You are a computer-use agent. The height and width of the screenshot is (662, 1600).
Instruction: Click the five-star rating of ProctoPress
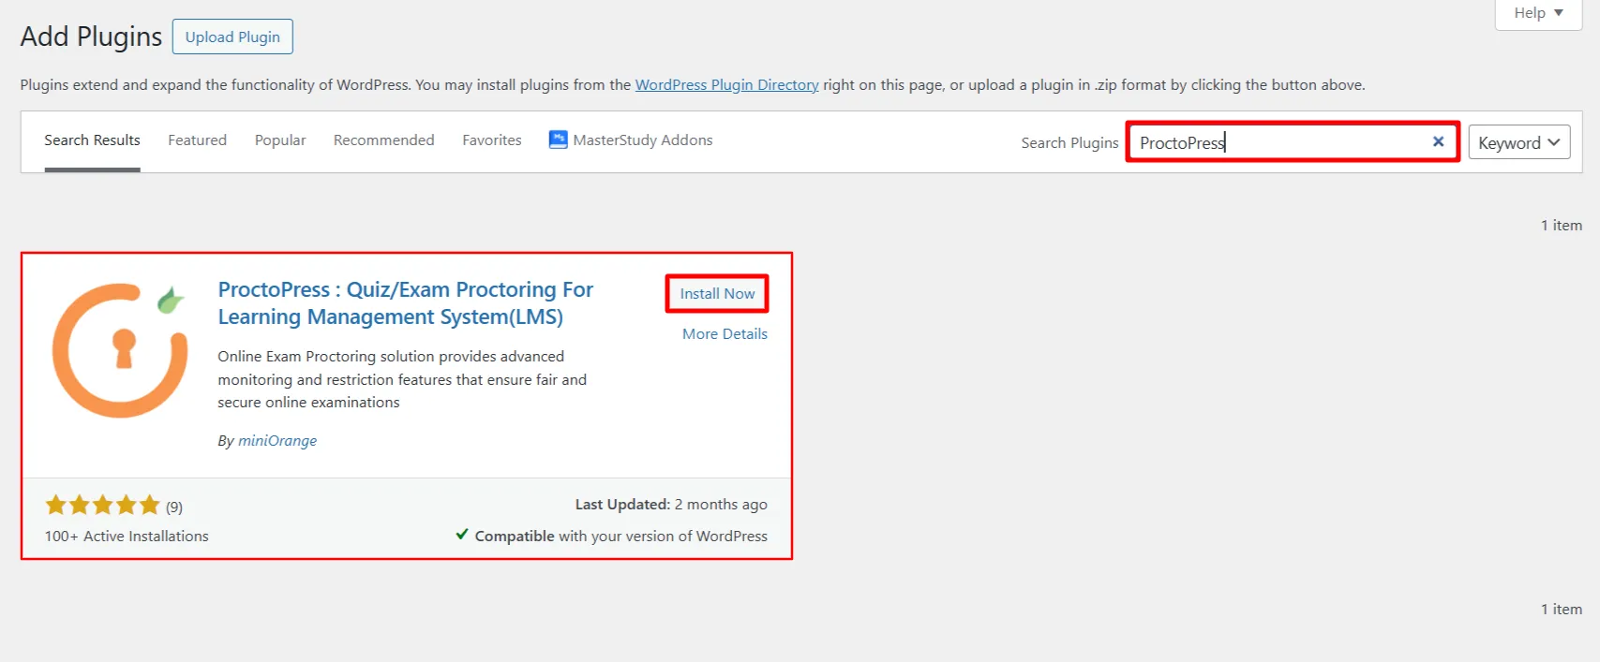[103, 506]
